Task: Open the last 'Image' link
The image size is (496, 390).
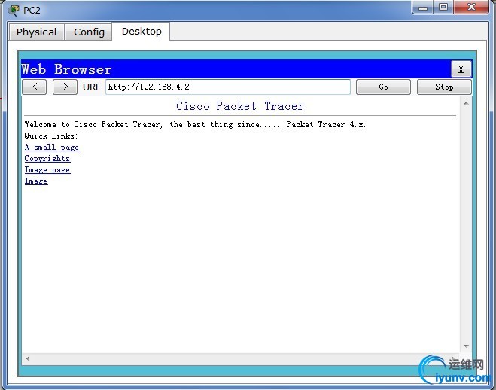Action: tap(36, 181)
